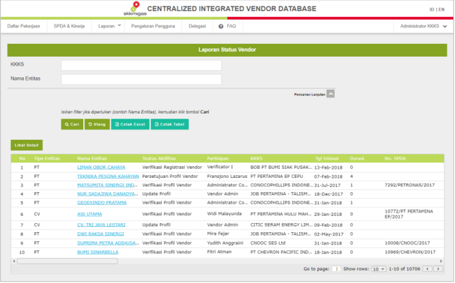The image size is (455, 283).
Task: Open GEOEXINDO PRATAMA link
Action: [x=102, y=202]
